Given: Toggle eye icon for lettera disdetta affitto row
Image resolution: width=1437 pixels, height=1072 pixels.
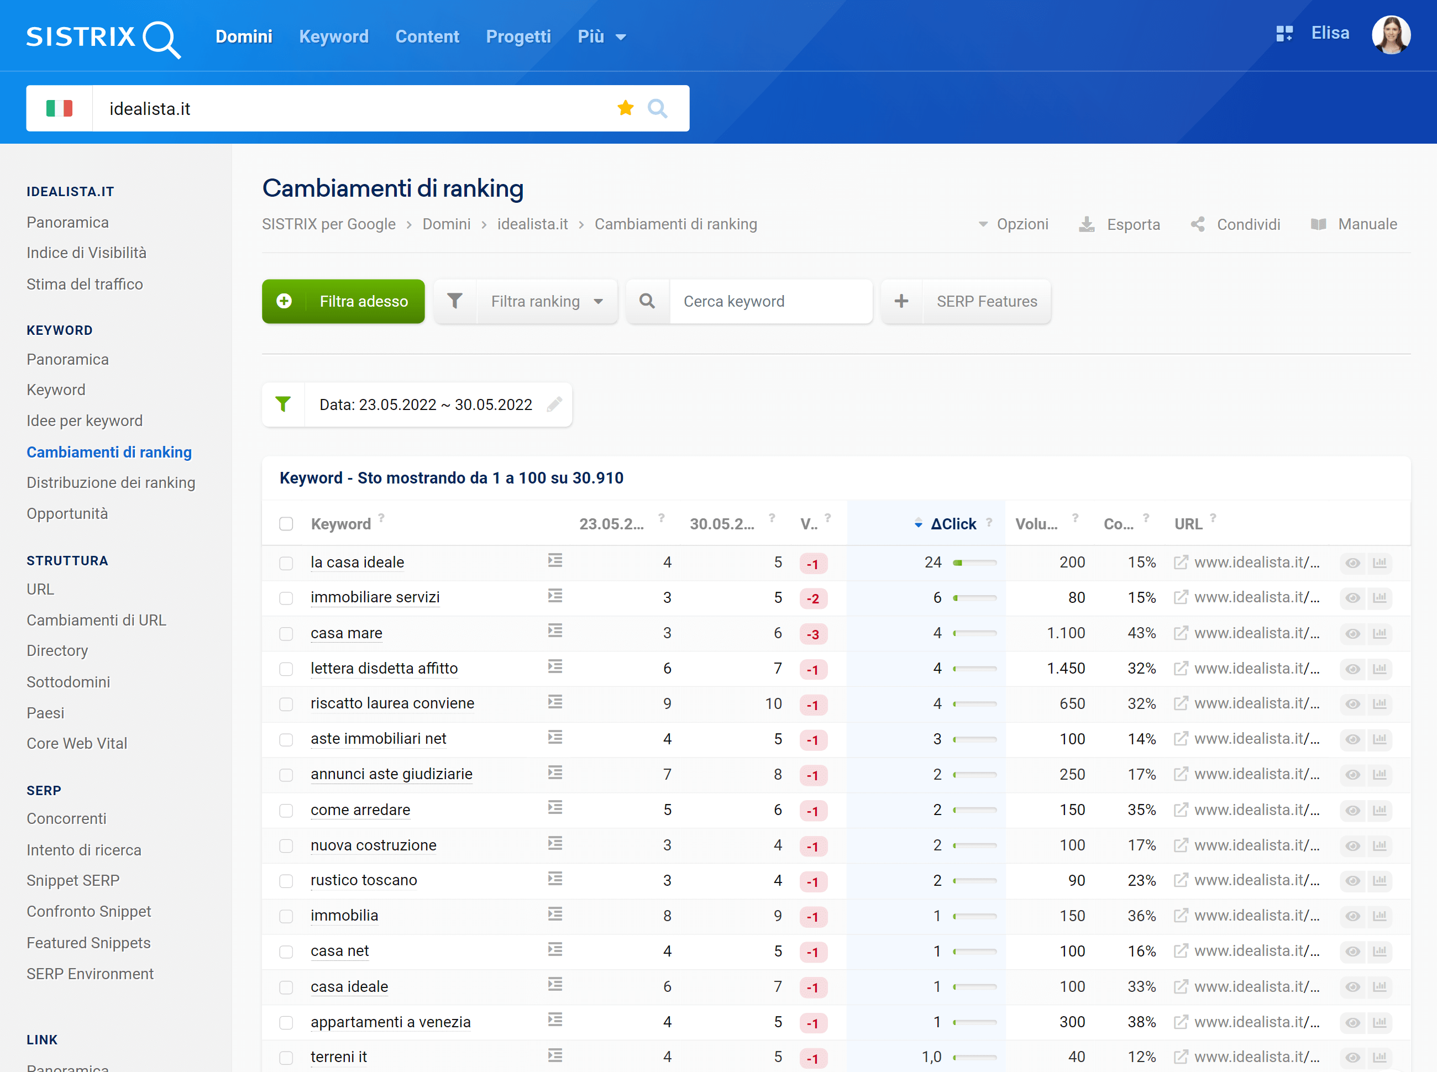Looking at the screenshot, I should [1352, 669].
